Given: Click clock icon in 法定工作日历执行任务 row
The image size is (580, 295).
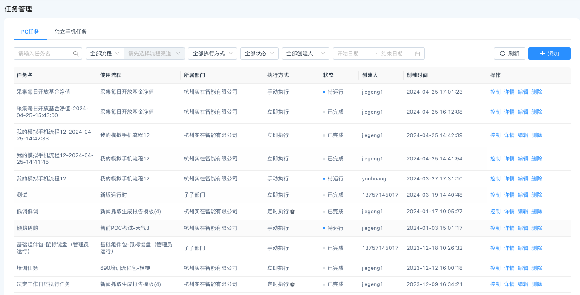Looking at the screenshot, I should tap(293, 284).
